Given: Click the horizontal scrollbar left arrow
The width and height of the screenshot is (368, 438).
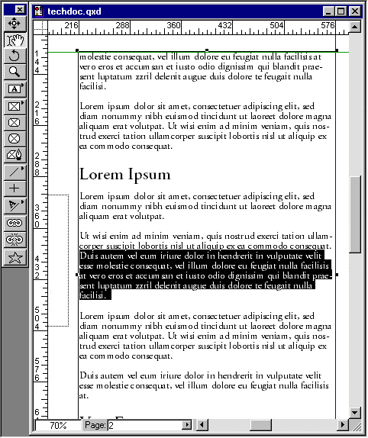Looking at the screenshot, I should 202,425.
